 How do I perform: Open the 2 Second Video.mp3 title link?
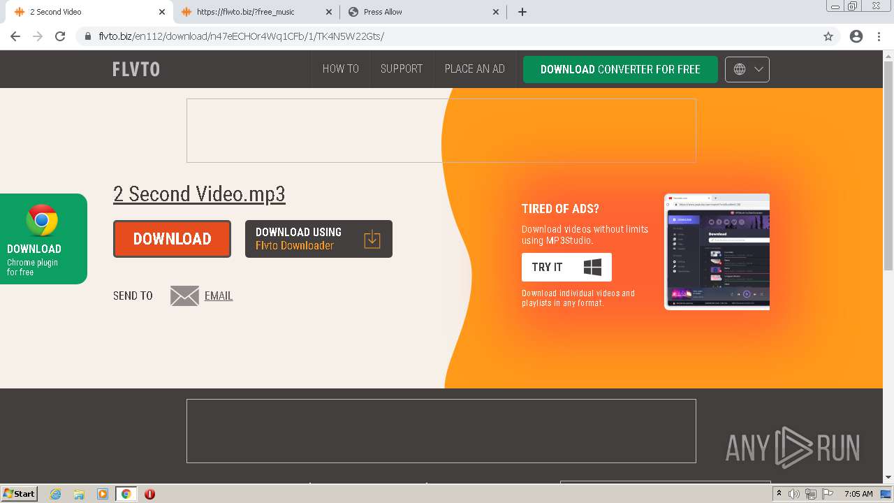(199, 194)
